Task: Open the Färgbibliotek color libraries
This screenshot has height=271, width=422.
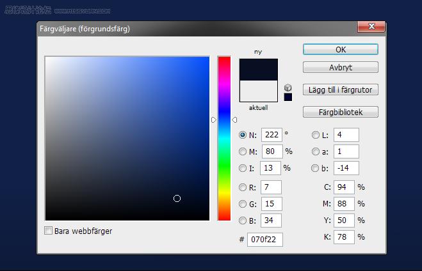Action: [341, 112]
